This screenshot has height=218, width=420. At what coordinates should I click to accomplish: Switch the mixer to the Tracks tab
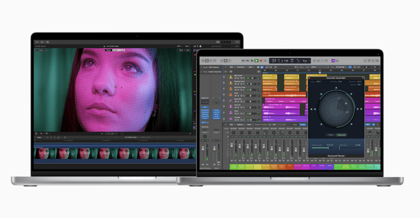pos(303,124)
